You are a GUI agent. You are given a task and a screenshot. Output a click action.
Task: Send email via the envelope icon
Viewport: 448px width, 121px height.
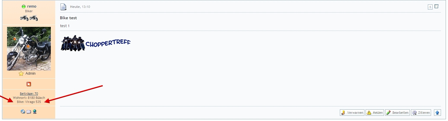click(x=29, y=112)
